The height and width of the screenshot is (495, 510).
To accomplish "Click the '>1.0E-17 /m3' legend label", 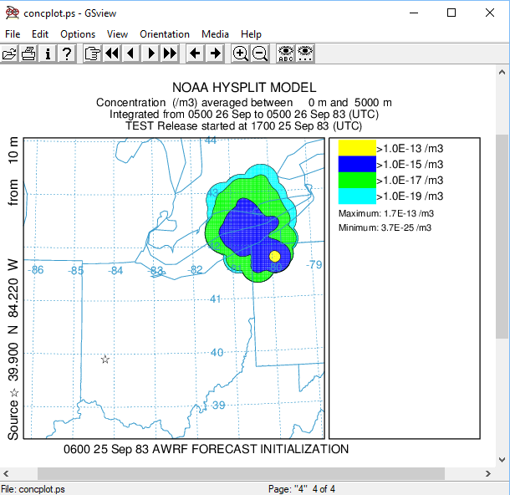I will pos(410,181).
